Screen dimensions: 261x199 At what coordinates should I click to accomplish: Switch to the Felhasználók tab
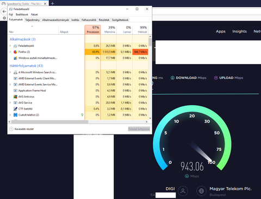click(89, 20)
